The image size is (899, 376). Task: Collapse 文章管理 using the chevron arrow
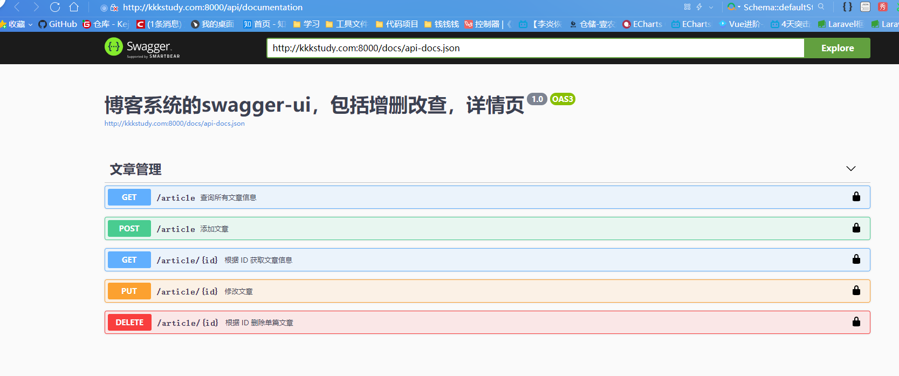(x=851, y=169)
